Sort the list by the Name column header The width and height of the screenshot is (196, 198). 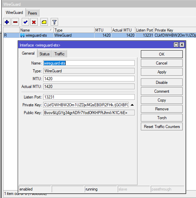click(36, 30)
